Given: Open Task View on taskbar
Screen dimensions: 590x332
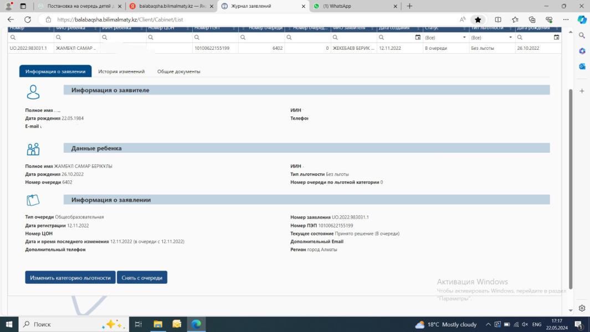Looking at the screenshot, I should point(138,324).
